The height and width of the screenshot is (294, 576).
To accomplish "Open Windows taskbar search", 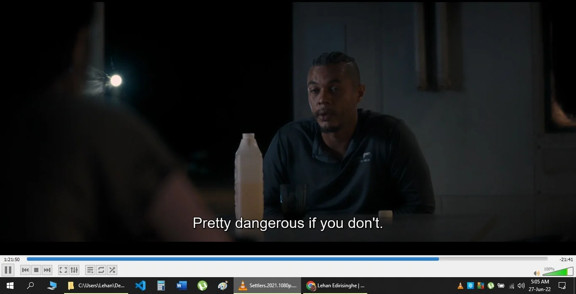I will pos(30,286).
